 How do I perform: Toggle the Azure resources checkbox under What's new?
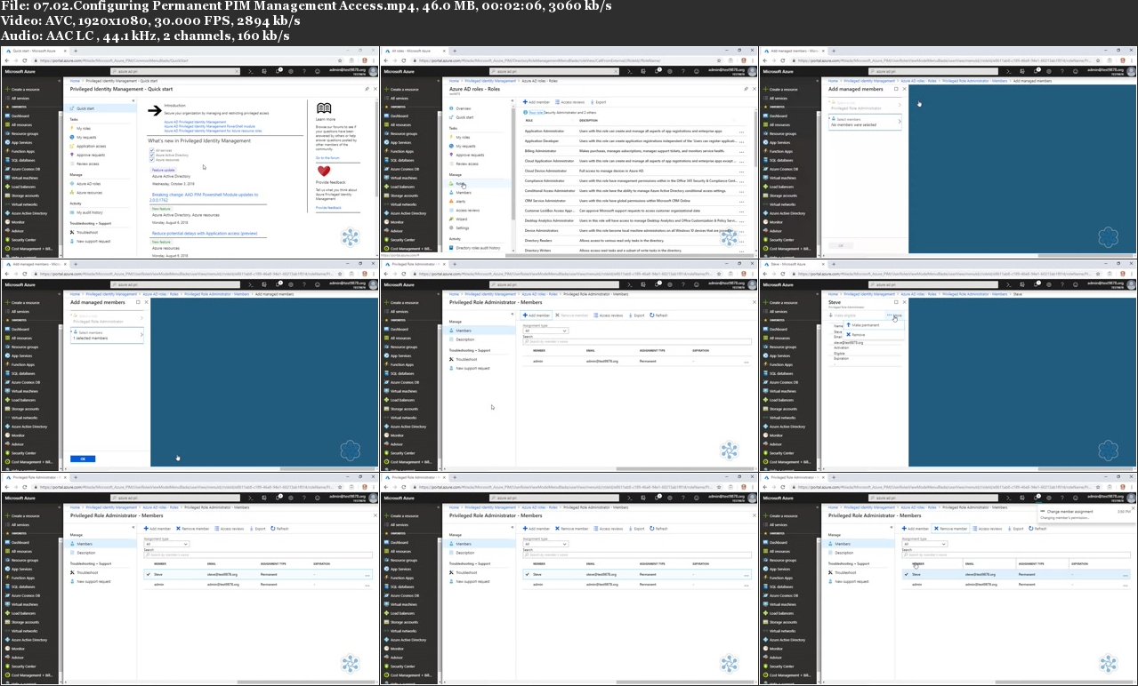[153, 159]
